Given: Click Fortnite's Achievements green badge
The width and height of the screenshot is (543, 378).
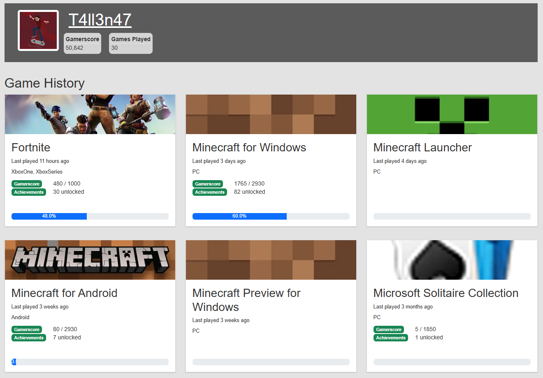Looking at the screenshot, I should coord(29,192).
